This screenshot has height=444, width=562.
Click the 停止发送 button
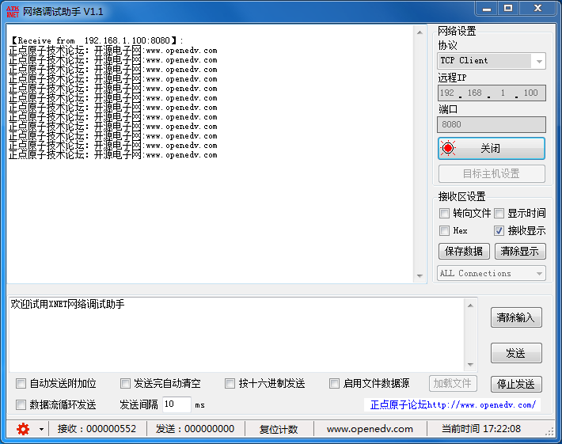point(516,384)
